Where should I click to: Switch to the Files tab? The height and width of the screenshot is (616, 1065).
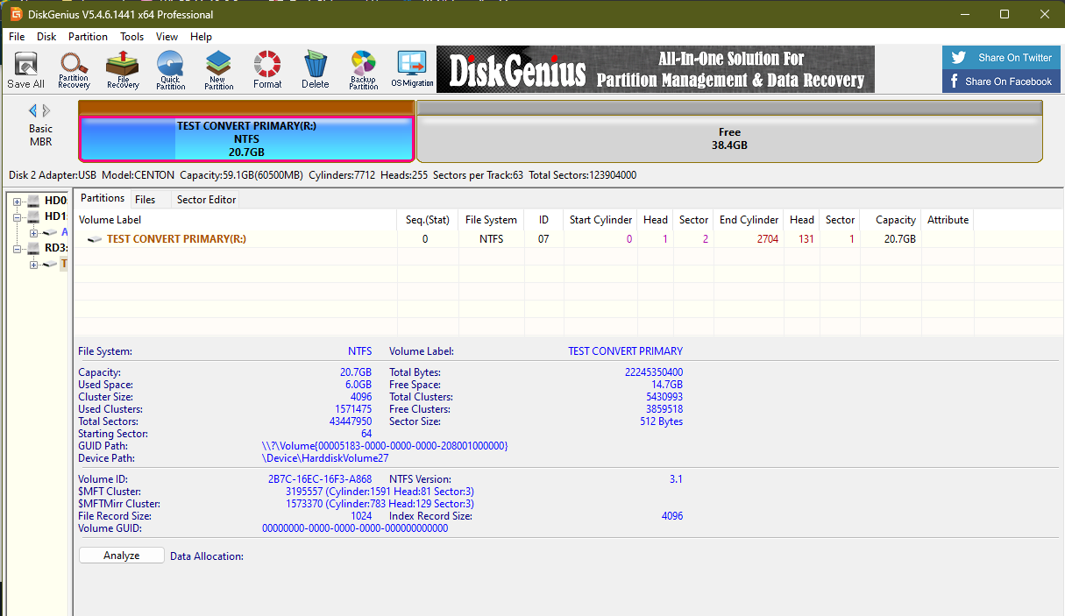click(145, 200)
